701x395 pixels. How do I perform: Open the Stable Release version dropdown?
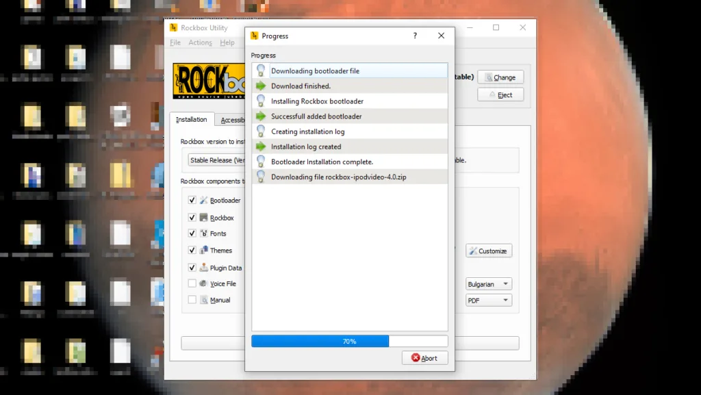pyautogui.click(x=216, y=160)
